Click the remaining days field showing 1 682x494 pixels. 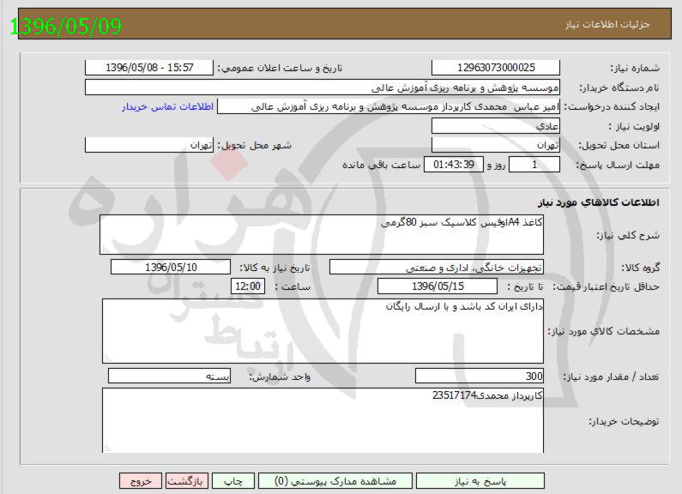(x=534, y=165)
